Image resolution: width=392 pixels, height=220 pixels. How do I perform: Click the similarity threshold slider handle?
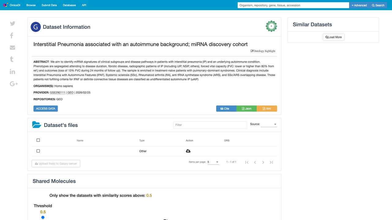click(43, 218)
